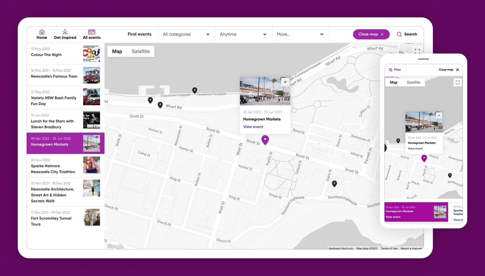Toggle Satellite view in the mobile panel
This screenshot has height=276, width=485.
[x=413, y=82]
